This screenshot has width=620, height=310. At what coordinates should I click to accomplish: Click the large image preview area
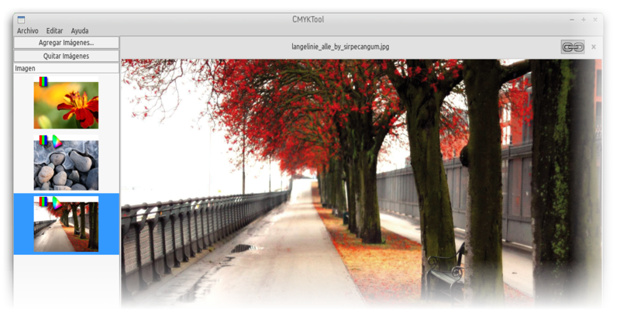(x=361, y=184)
